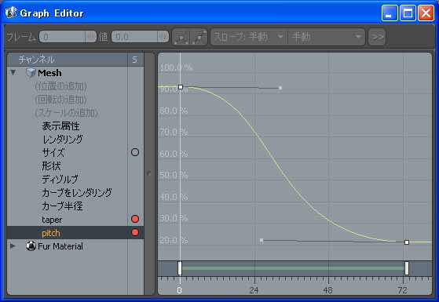Click the green range bar in timeline
The width and height of the screenshot is (439, 302).
tap(294, 268)
